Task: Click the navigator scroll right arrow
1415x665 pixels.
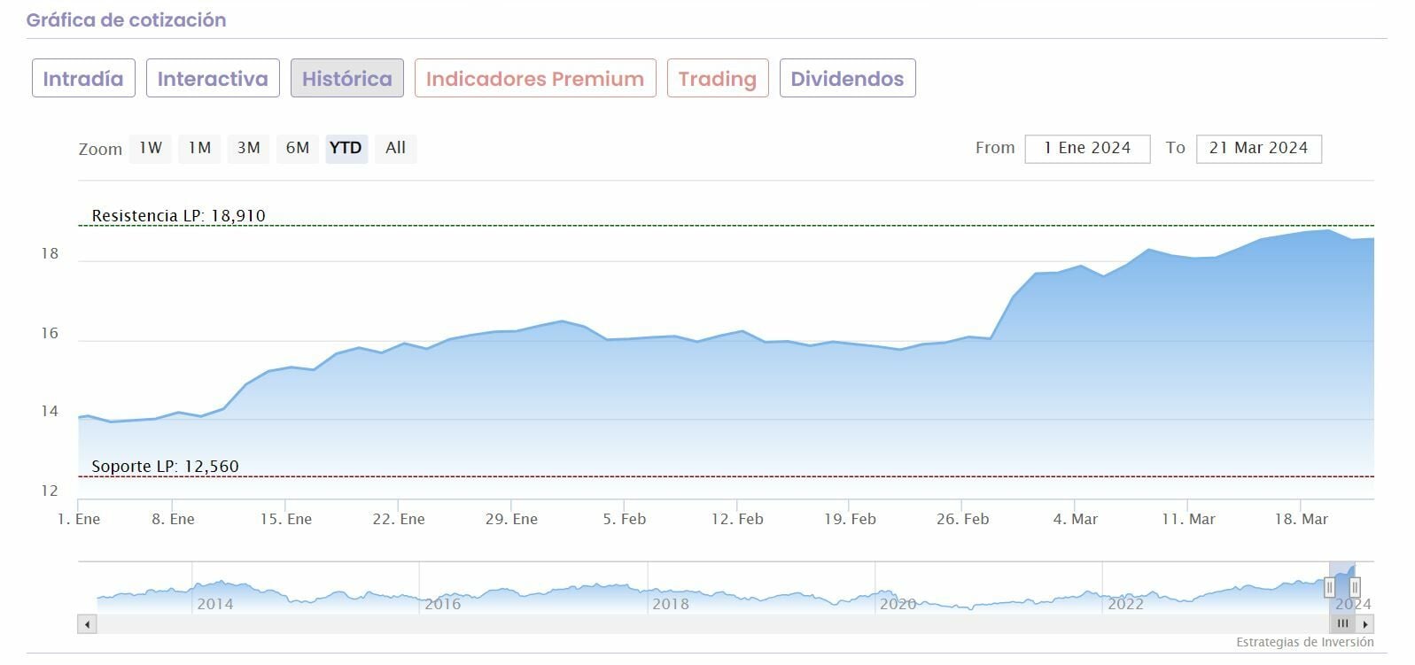Action: tap(1365, 624)
